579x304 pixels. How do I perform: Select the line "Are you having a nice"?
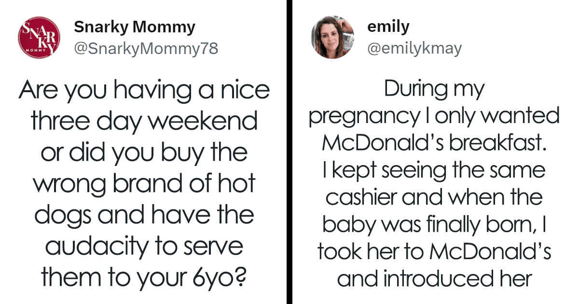[144, 91]
